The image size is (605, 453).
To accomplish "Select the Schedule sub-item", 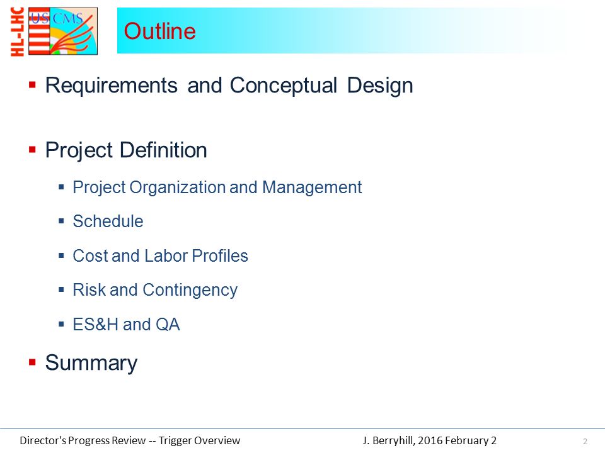I will coord(108,221).
